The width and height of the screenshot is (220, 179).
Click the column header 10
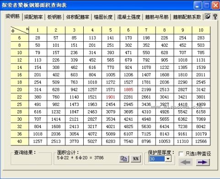[x=201, y=30]
